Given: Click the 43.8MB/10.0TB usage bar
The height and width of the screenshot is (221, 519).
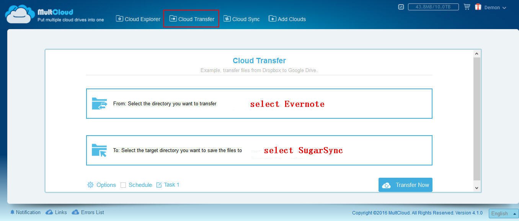Looking at the screenshot, I should (x=433, y=7).
